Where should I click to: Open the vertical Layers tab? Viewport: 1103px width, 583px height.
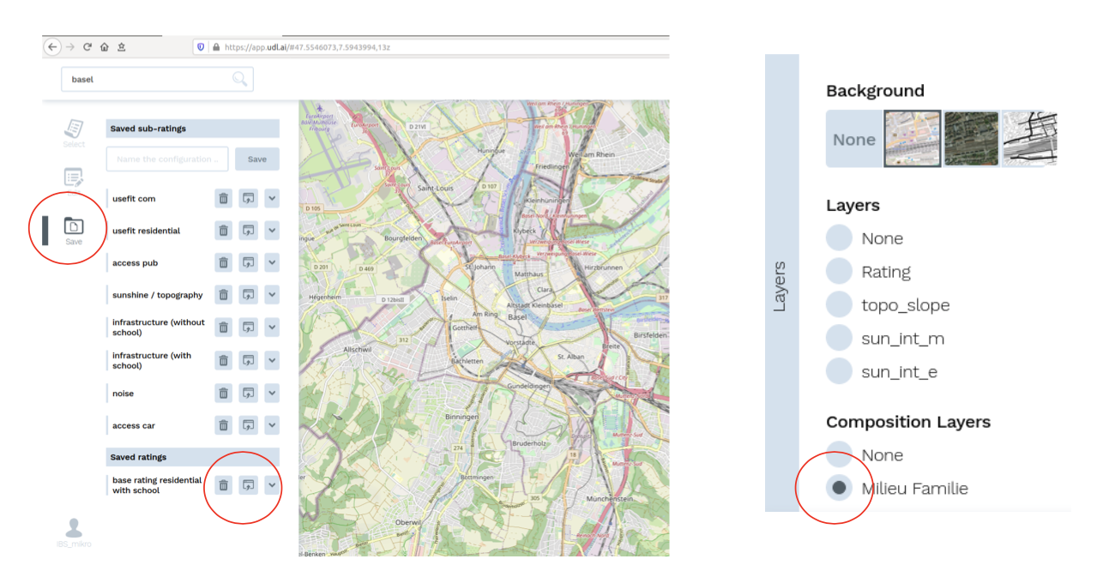click(781, 284)
